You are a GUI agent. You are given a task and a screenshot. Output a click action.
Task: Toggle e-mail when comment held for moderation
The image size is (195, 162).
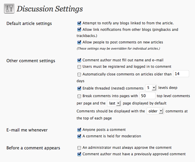coord(79,136)
